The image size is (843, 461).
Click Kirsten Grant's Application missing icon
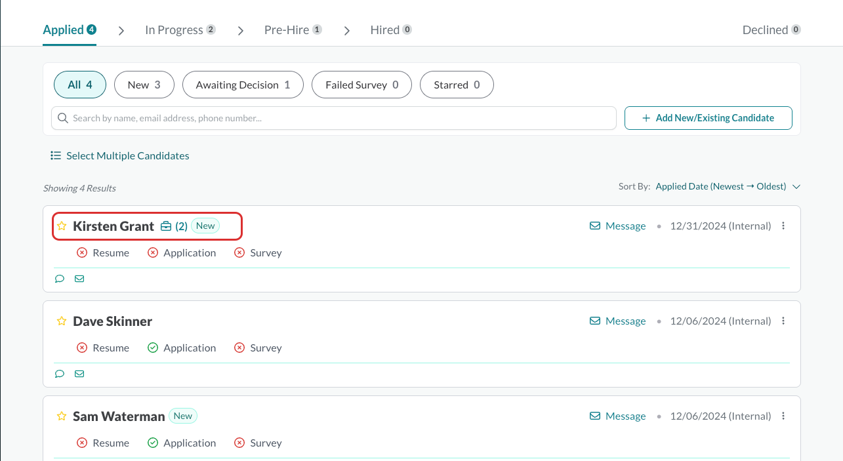point(153,253)
